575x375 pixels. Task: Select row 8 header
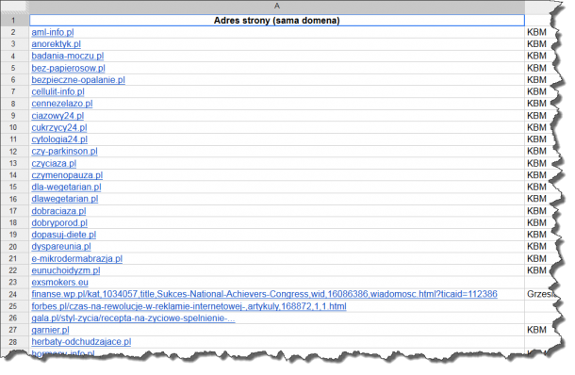tap(14, 104)
